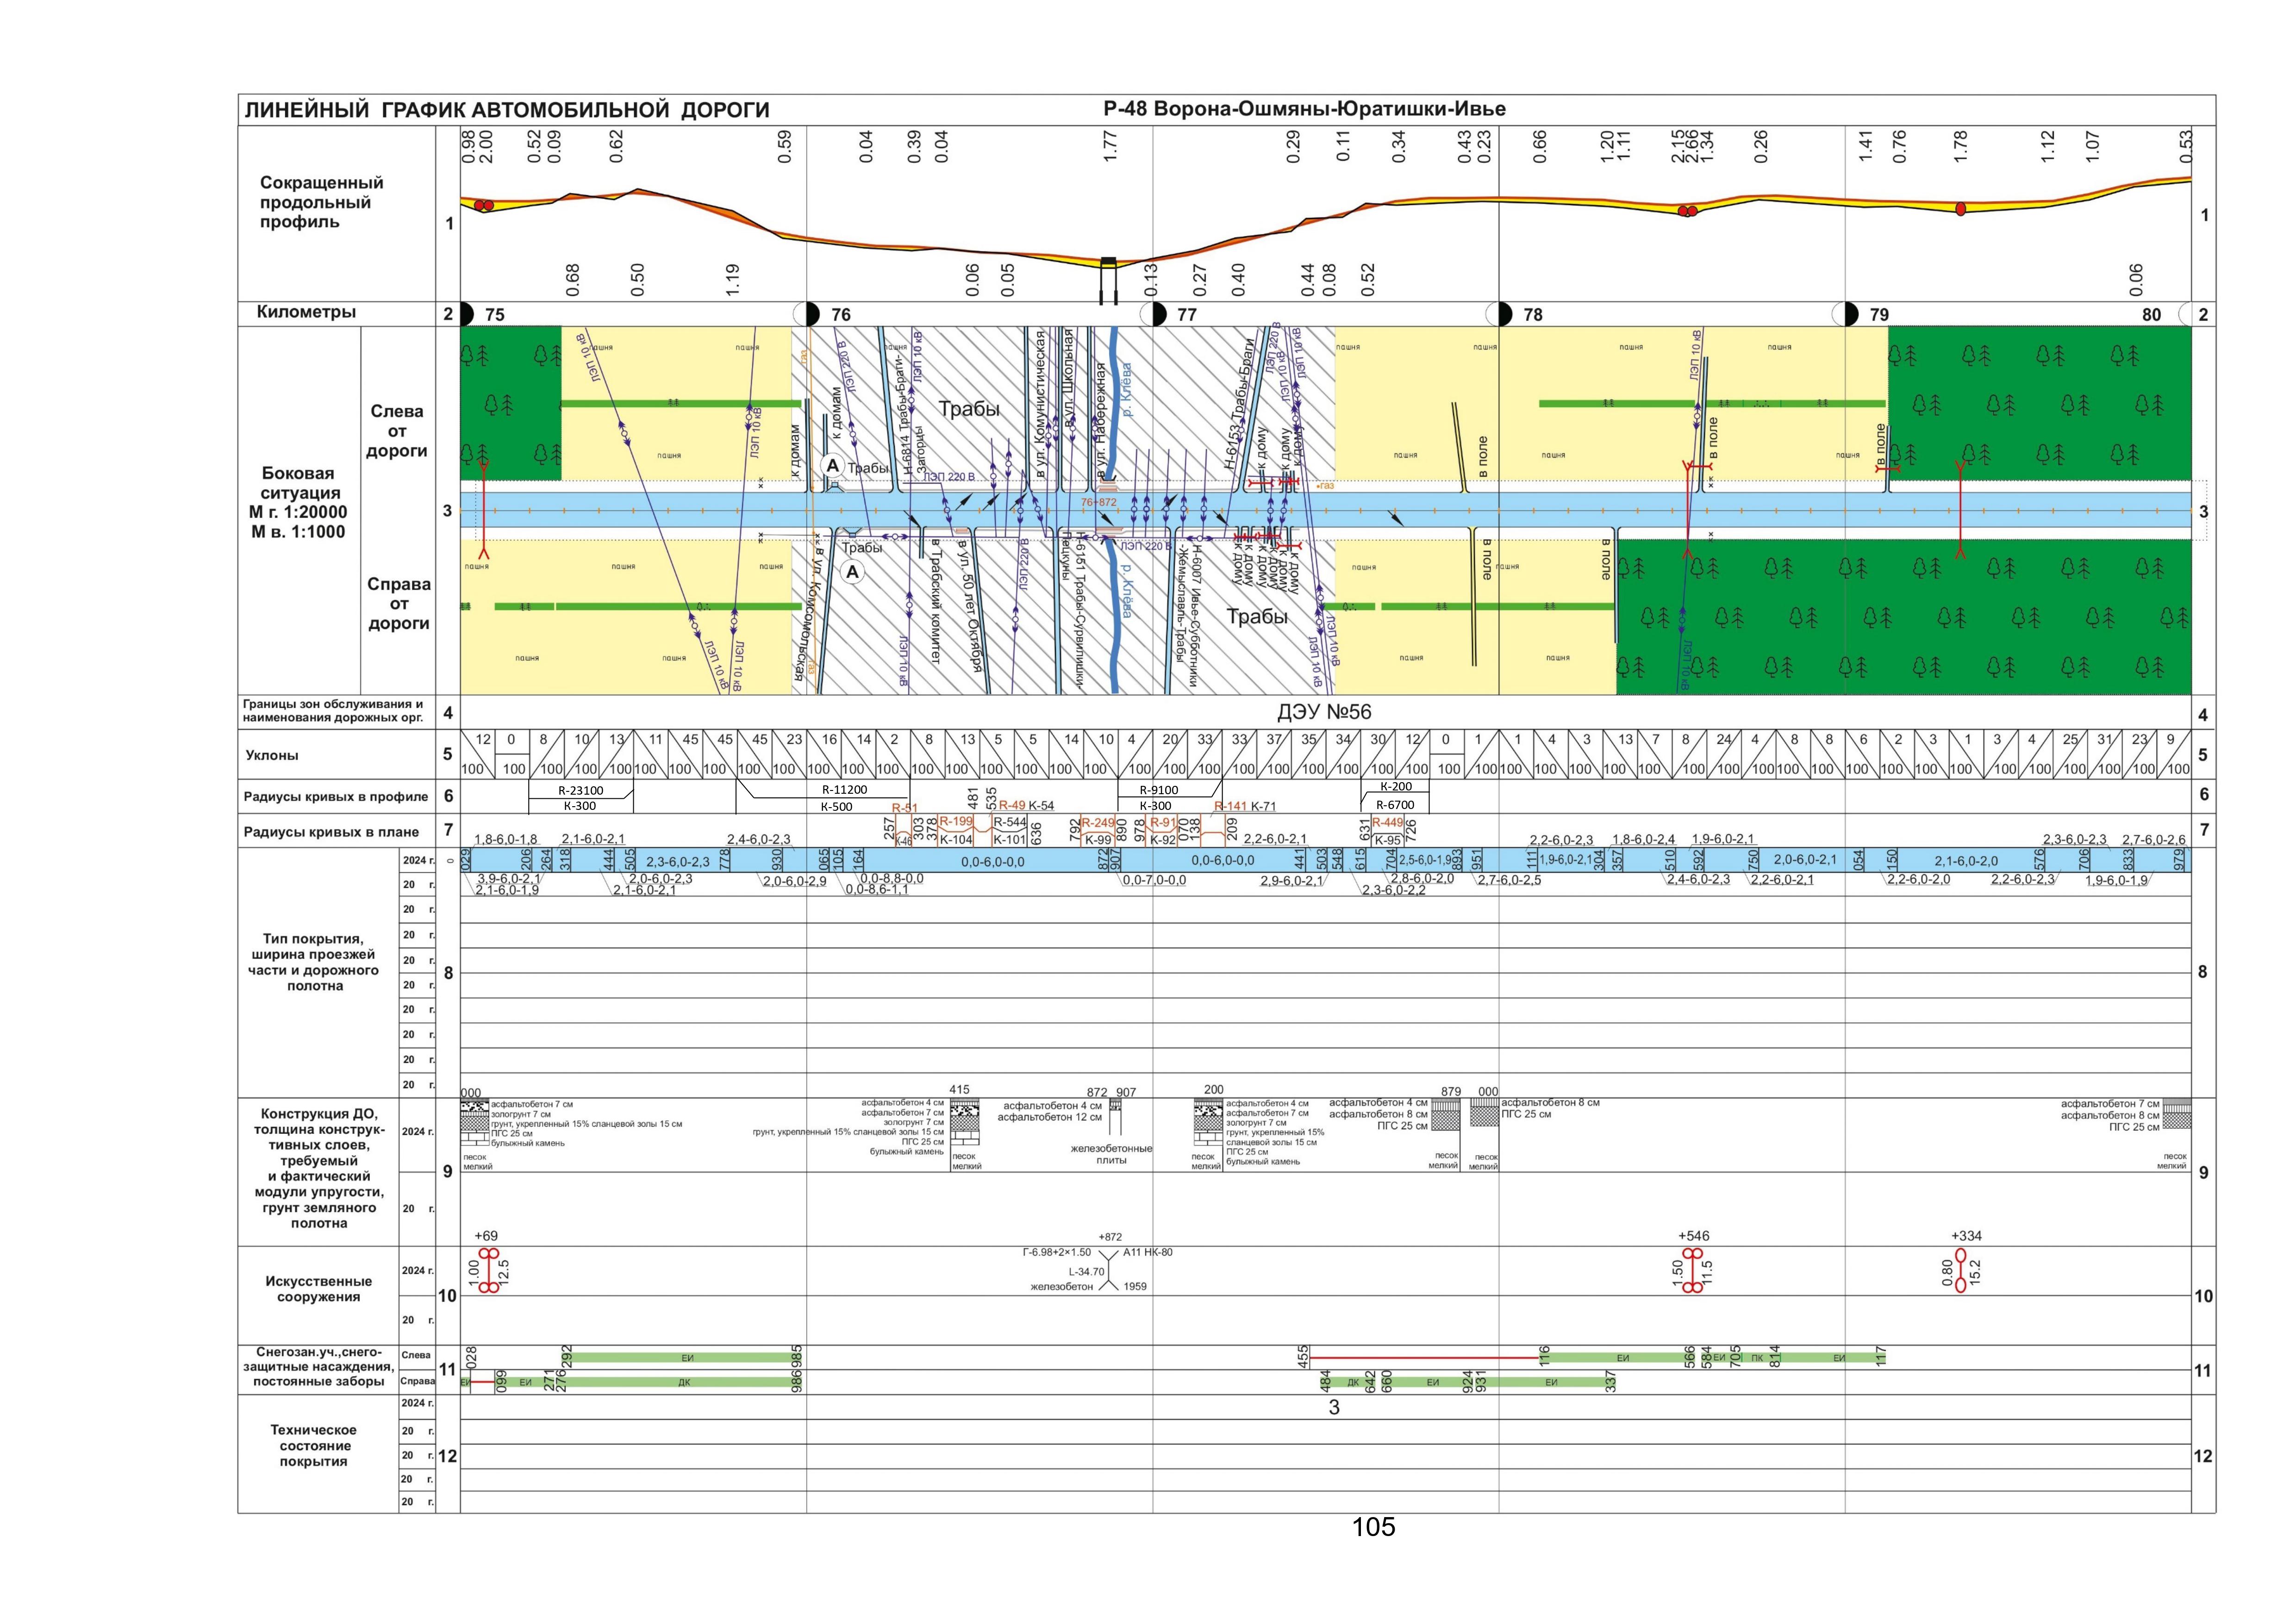Click the 76+872 bridge station label
The width and height of the screenshot is (2296, 1624).
point(1098,502)
